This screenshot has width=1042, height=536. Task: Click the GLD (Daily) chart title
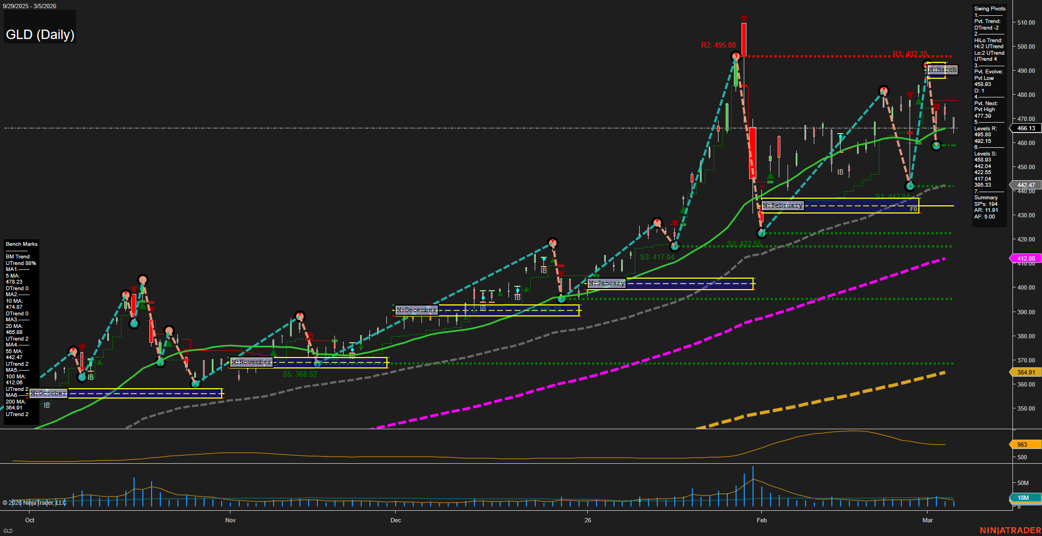coord(39,34)
